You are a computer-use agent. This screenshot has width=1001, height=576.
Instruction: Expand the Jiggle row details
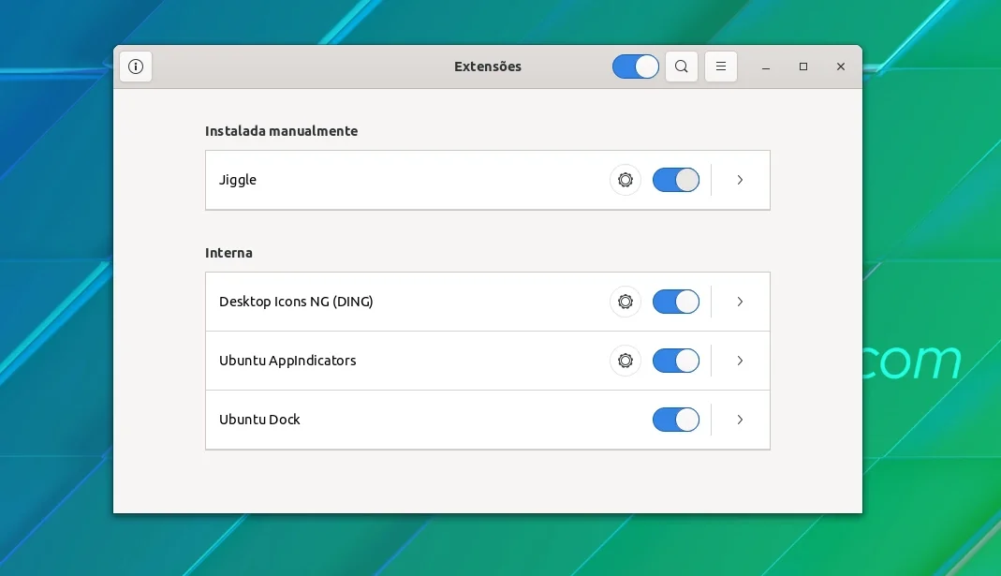coord(740,180)
